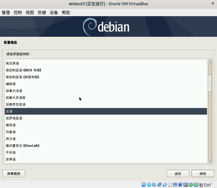Click the 右 Ctrl host key indicator

[205, 185]
